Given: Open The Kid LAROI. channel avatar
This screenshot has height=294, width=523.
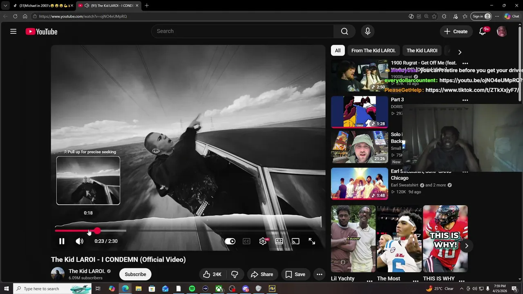Looking at the screenshot, I should tap(58, 274).
